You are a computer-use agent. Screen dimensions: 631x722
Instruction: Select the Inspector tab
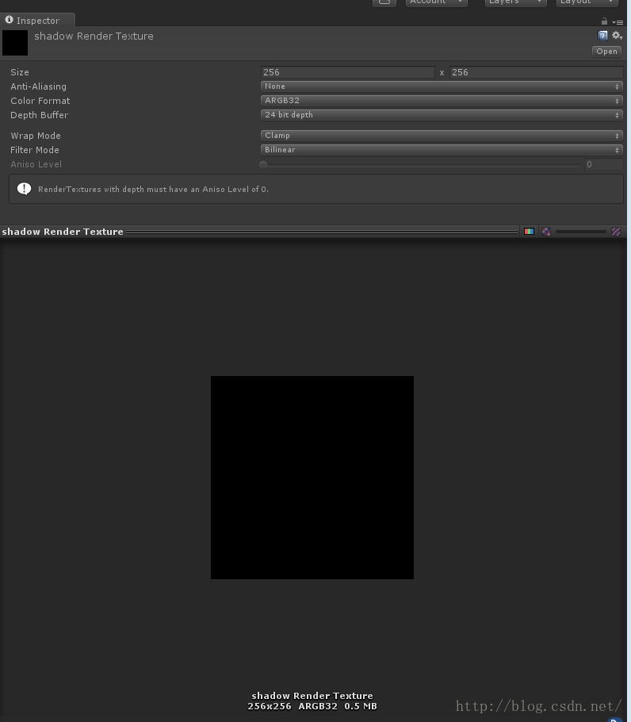point(38,21)
